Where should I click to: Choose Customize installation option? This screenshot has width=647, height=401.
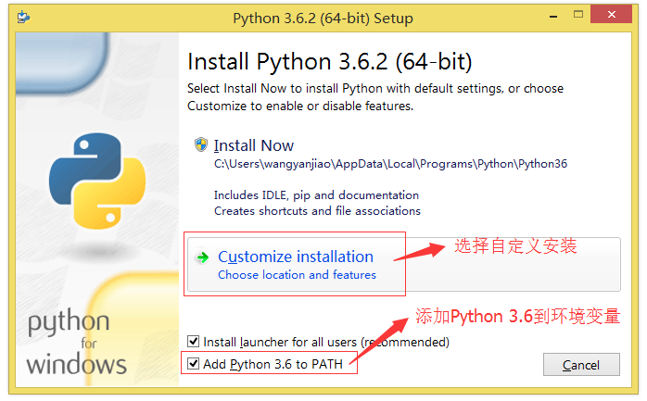coord(296,257)
